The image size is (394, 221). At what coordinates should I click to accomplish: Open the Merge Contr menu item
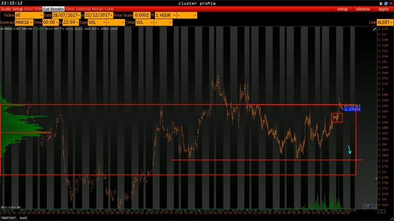[103, 9]
